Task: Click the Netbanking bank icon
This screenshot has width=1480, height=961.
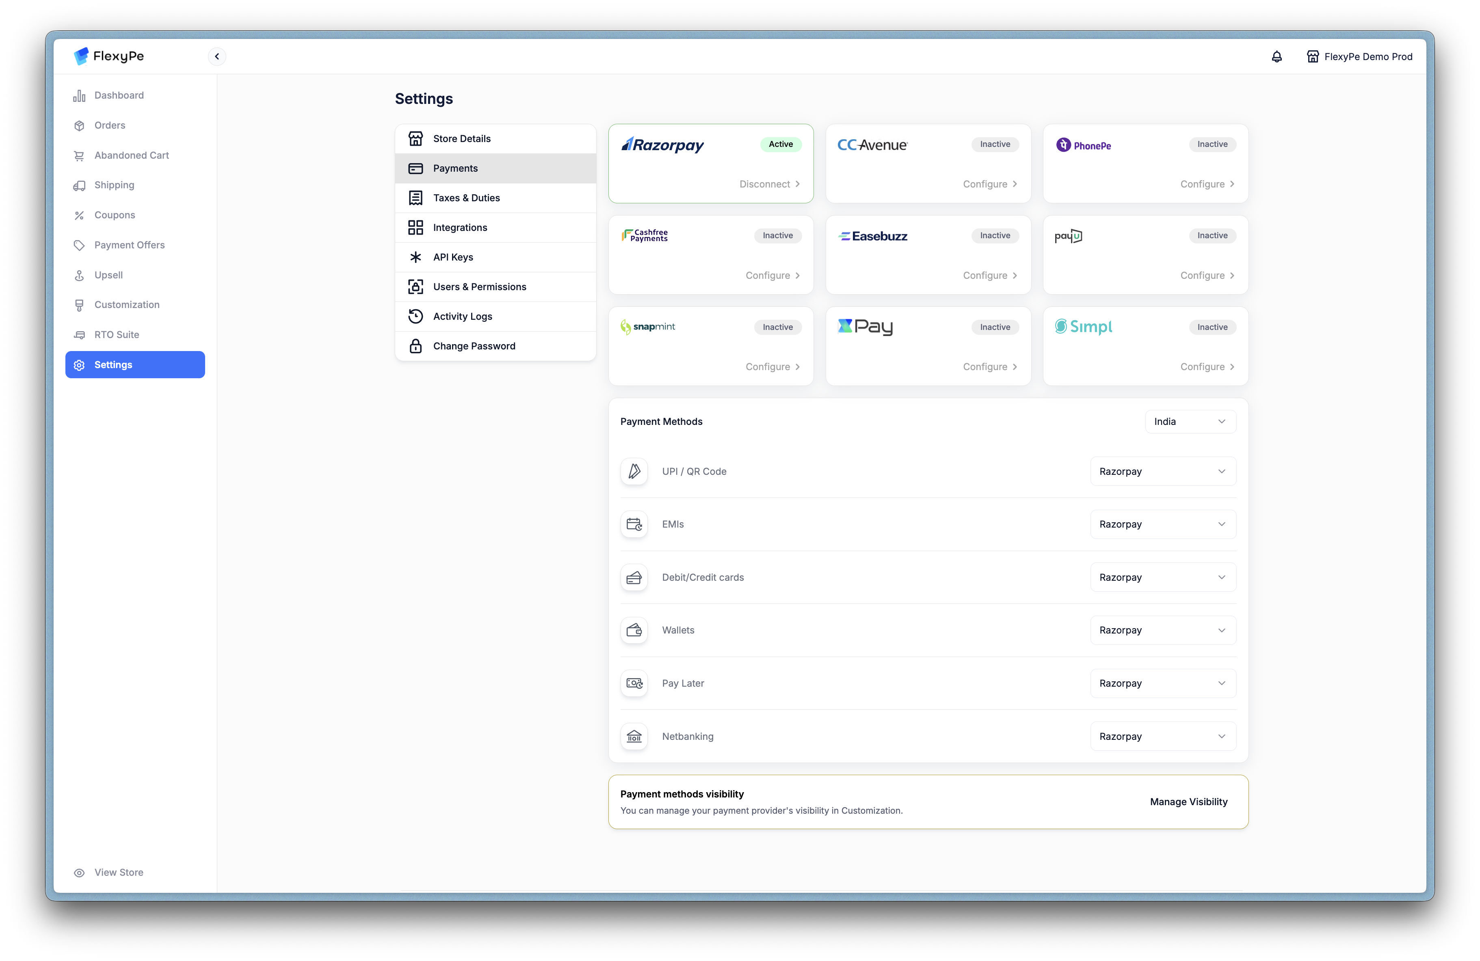Action: click(634, 736)
